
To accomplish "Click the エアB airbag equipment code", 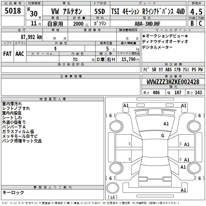I will (x=177, y=70).
